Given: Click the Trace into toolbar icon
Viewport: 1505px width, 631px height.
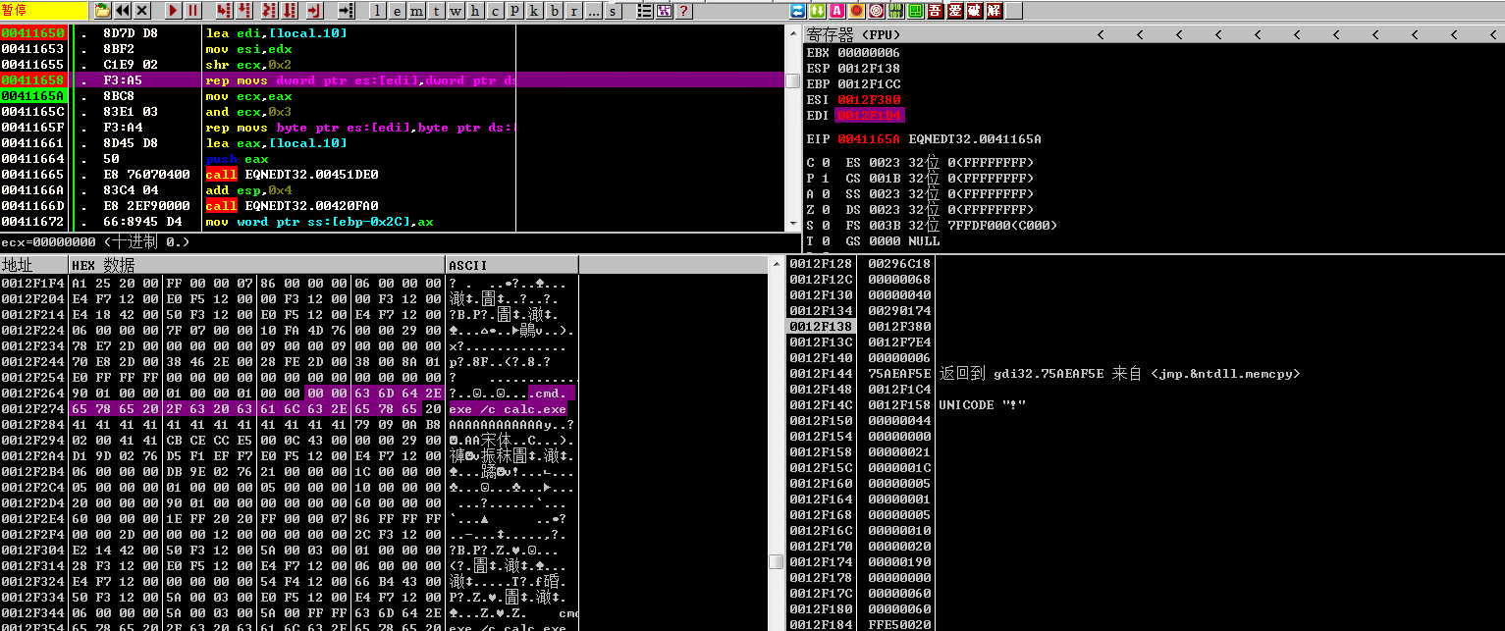Looking at the screenshot, I should 268,11.
